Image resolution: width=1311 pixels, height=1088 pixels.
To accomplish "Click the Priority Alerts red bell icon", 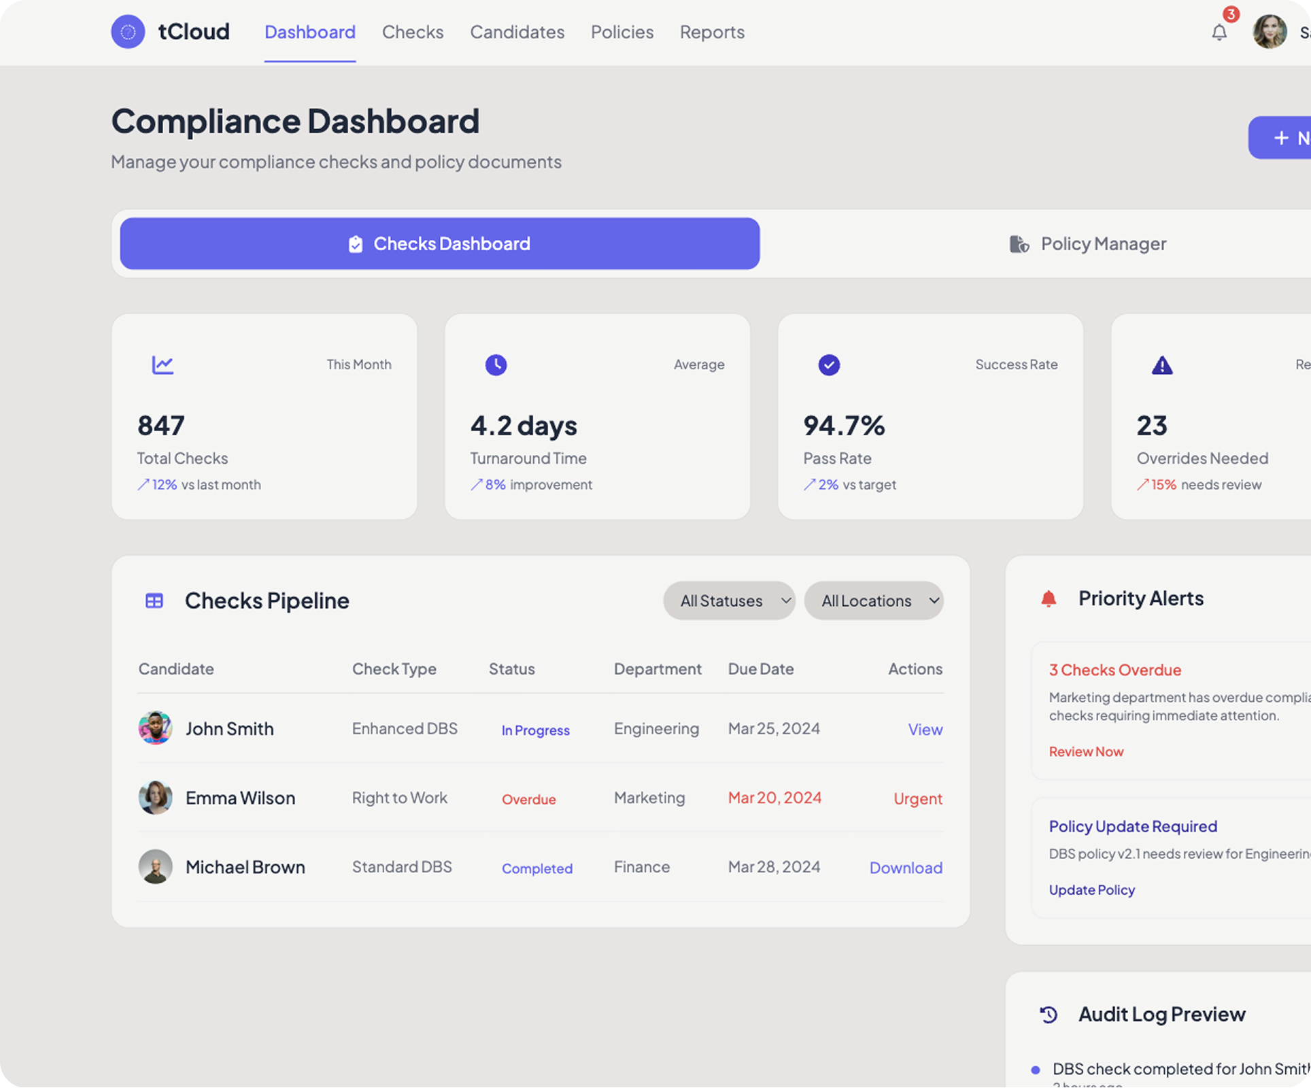I will (1049, 598).
